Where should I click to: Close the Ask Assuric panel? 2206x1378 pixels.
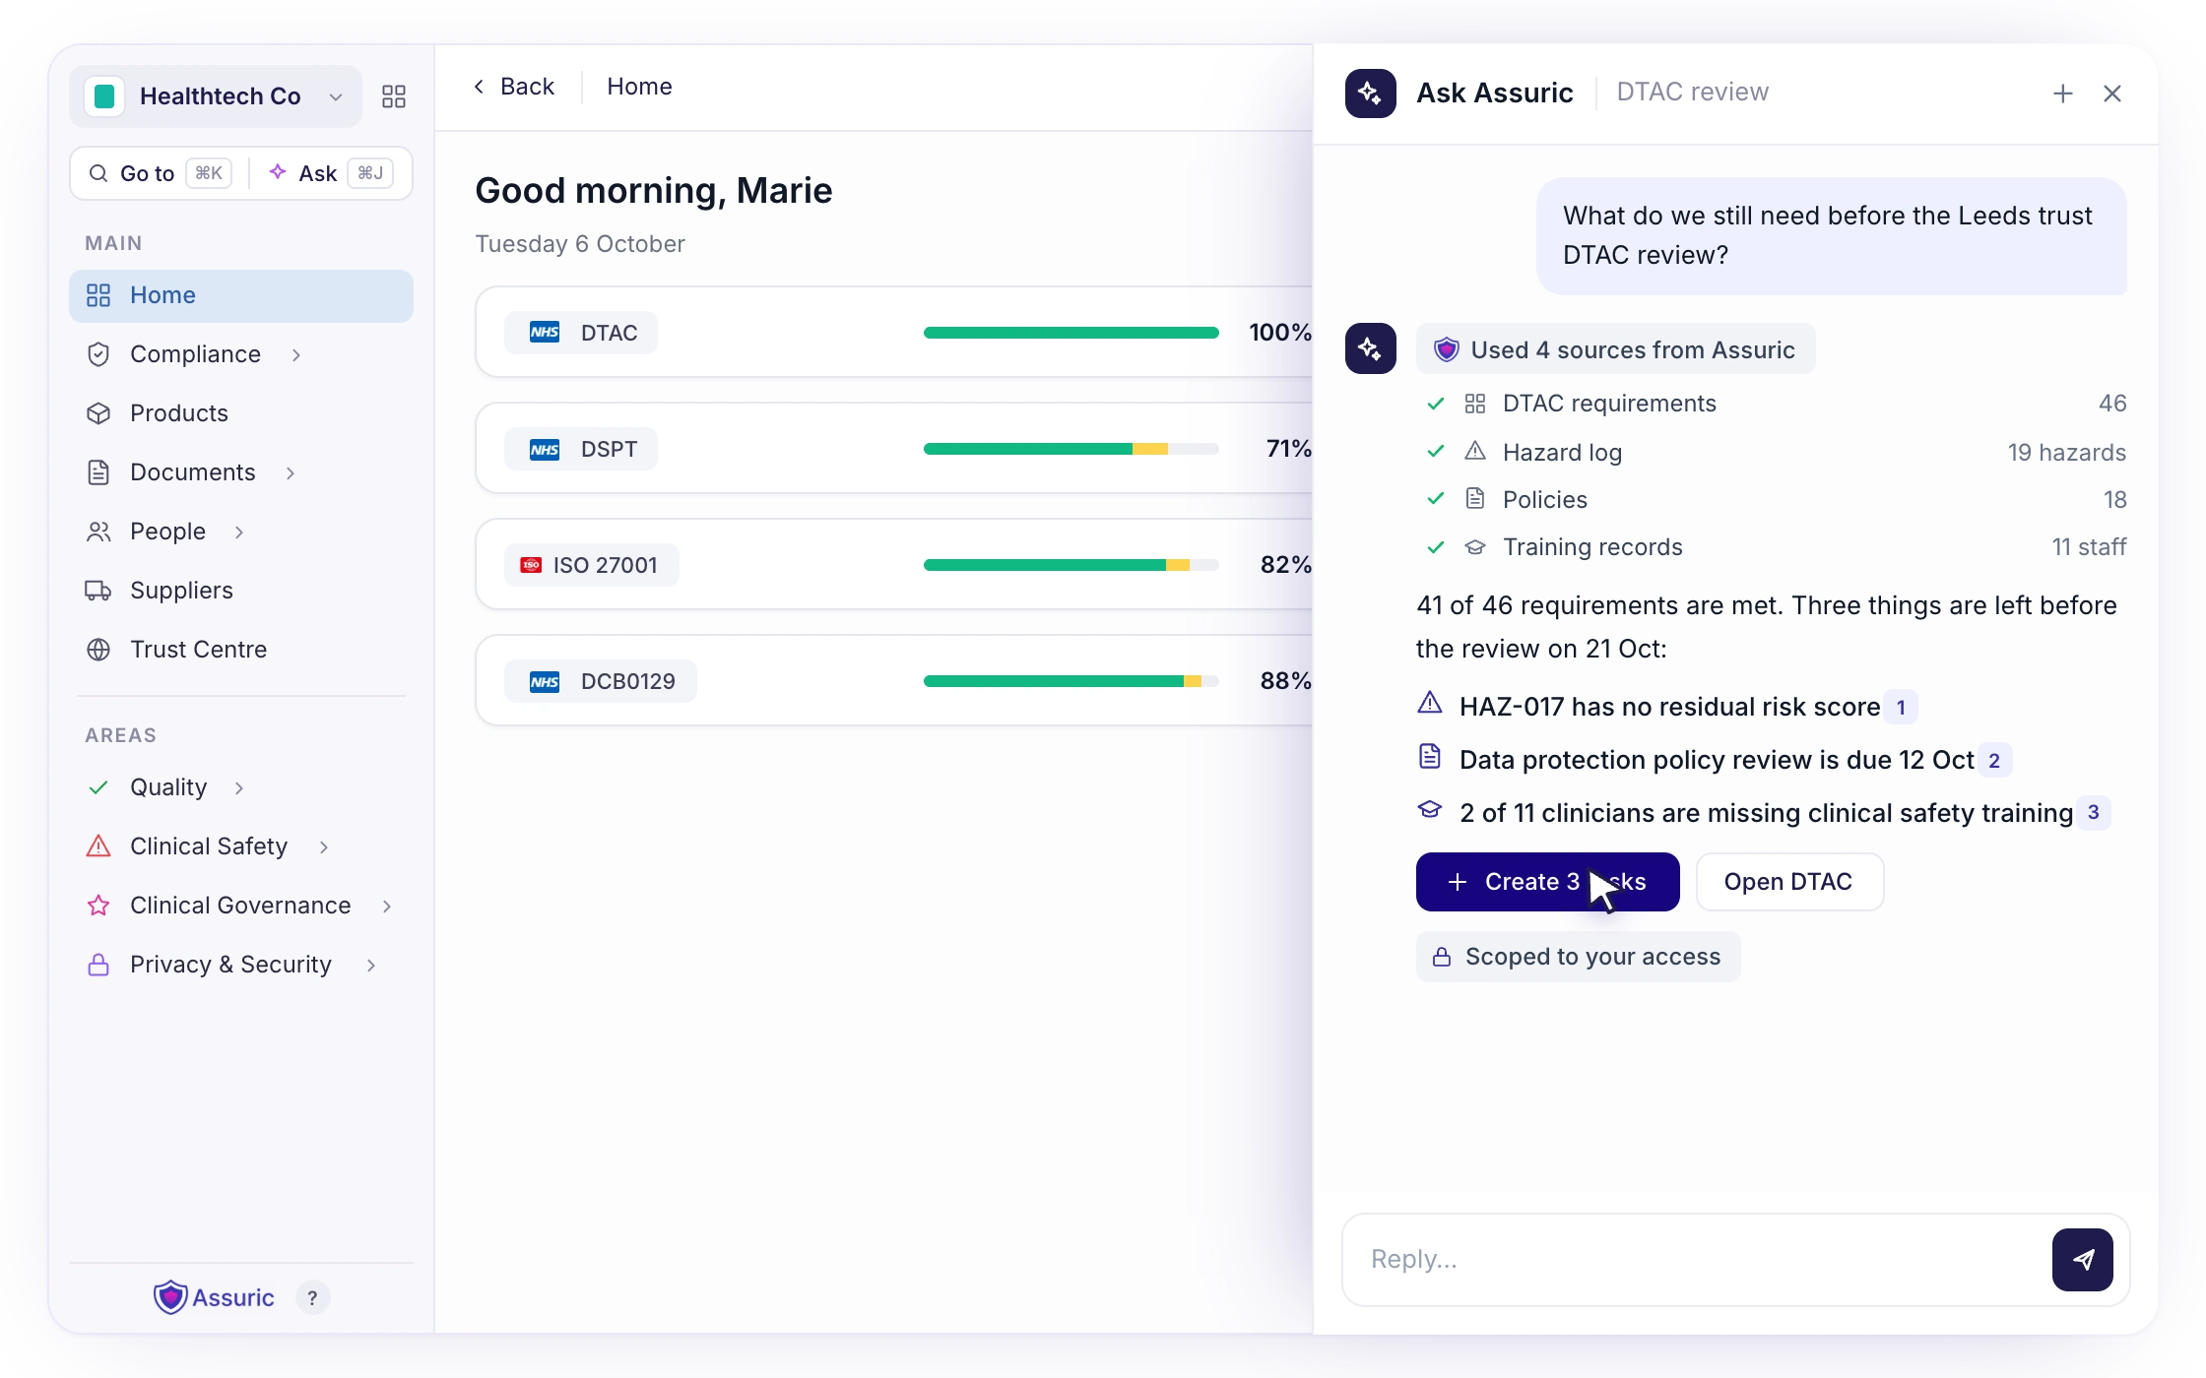(x=2112, y=94)
